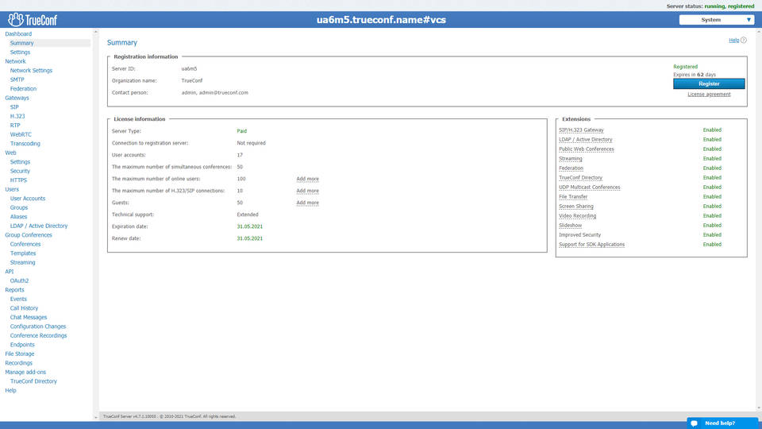Open the SIP gateway page
The width and height of the screenshot is (762, 429).
[14, 107]
